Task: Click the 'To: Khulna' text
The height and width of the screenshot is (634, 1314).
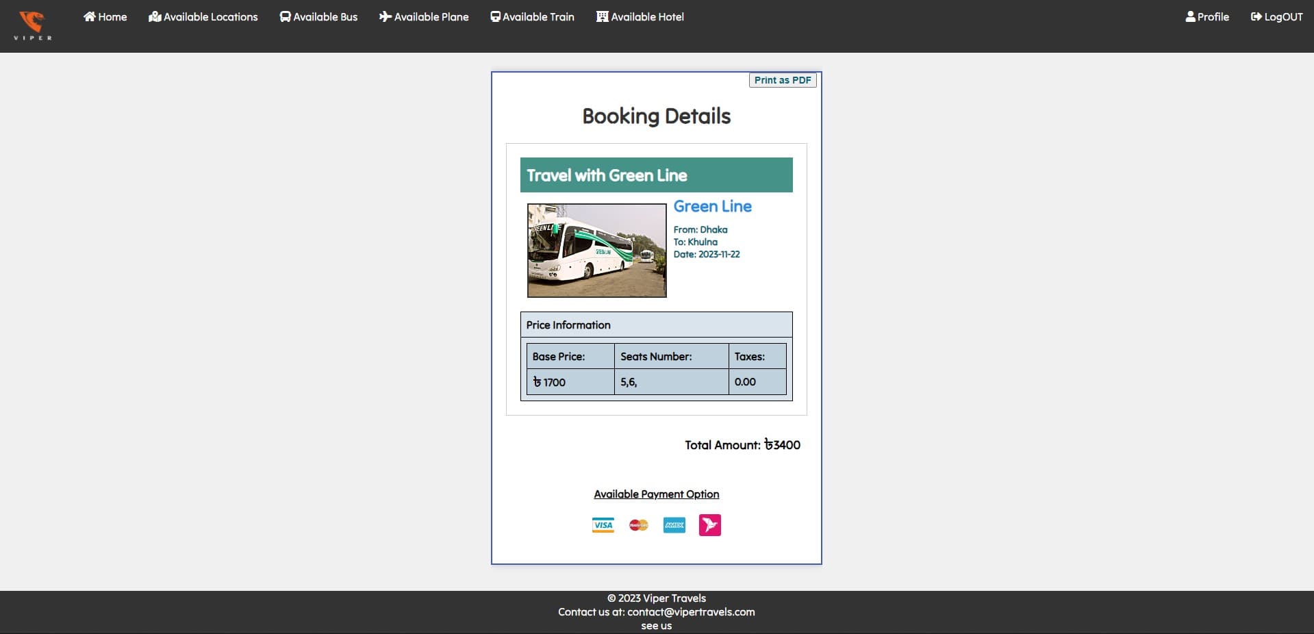Action: coord(696,242)
